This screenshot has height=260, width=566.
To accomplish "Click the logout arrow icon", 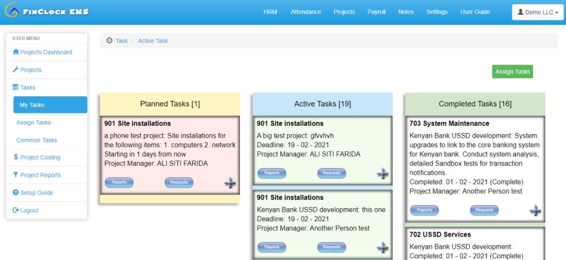I will click(15, 210).
